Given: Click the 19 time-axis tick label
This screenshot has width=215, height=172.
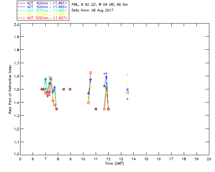Looking at the screenshot, I should click(197, 159).
